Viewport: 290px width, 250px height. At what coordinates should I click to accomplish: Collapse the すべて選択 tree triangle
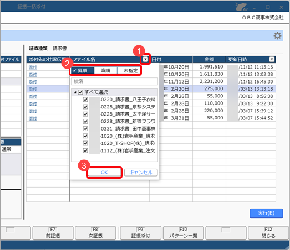click(x=75, y=92)
